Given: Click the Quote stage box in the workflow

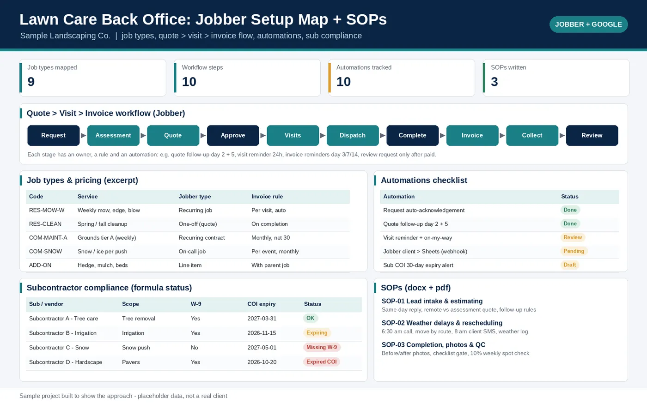Looking at the screenshot, I should pyautogui.click(x=173, y=135).
